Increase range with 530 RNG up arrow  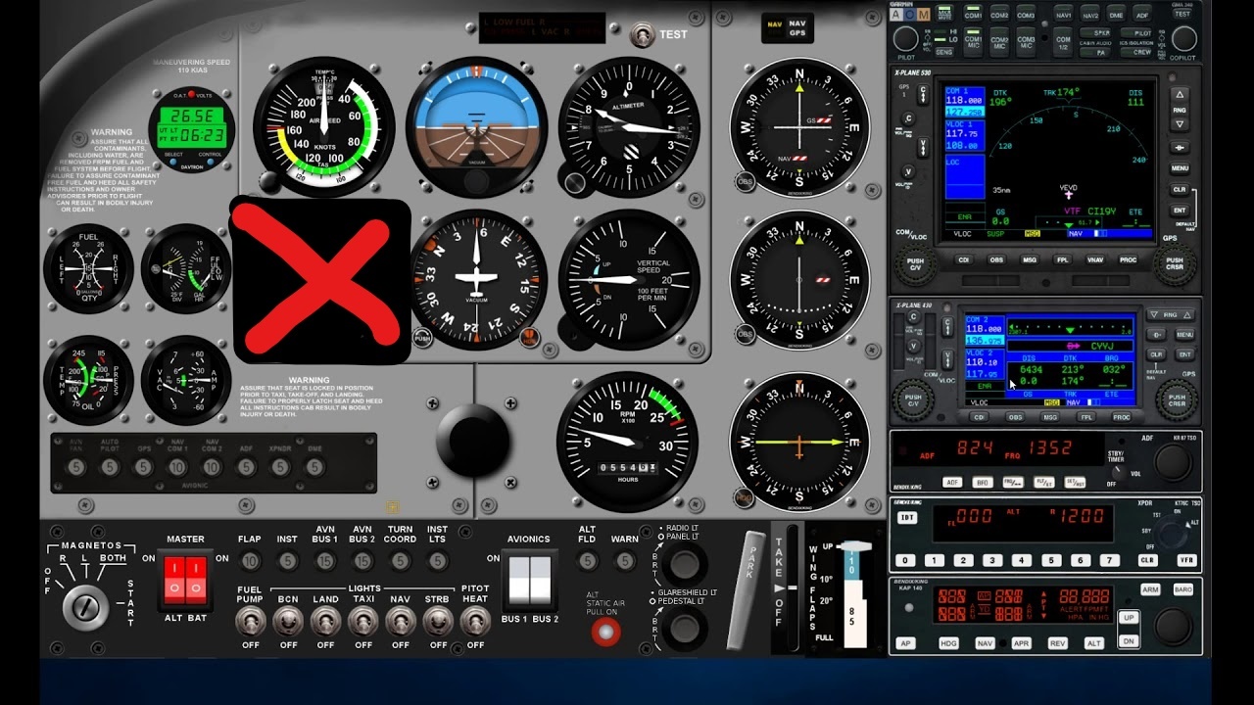pos(1180,95)
